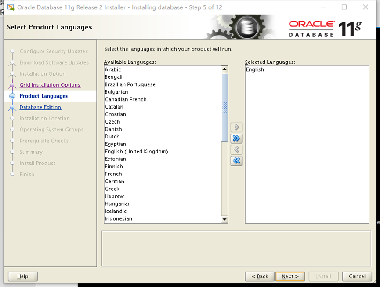Select Hebrew in Available Languages
This screenshot has width=380, height=287.
click(163, 196)
